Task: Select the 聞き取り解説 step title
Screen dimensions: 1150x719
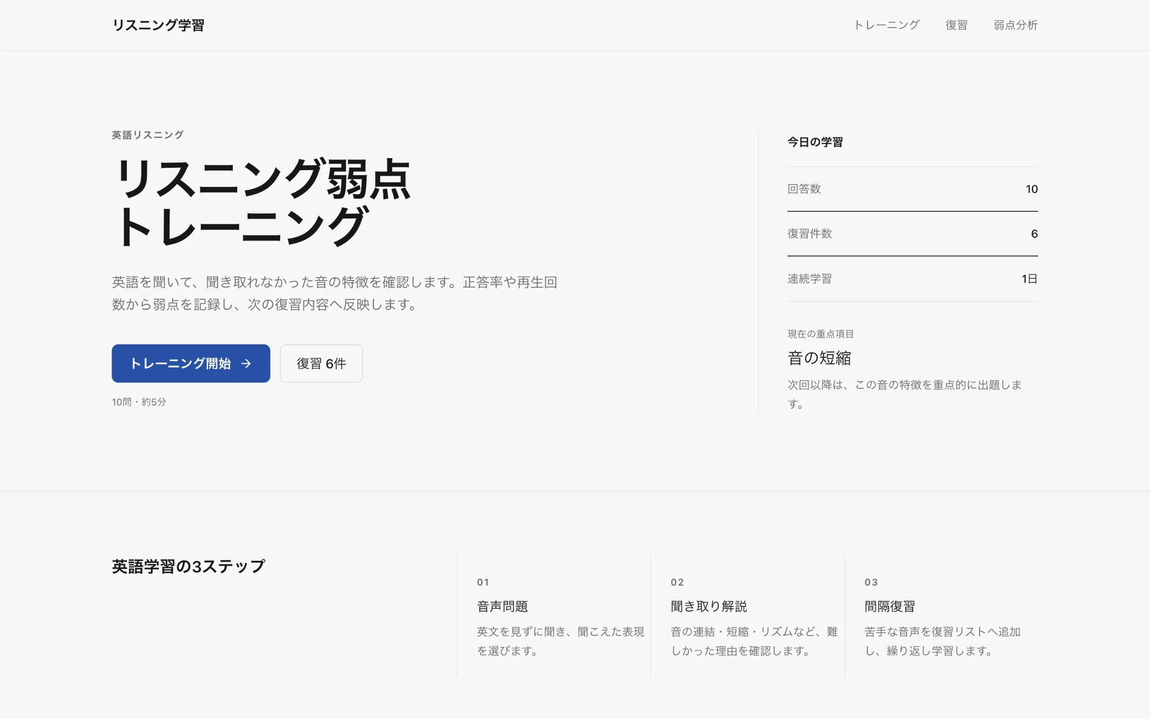Action: click(x=709, y=606)
